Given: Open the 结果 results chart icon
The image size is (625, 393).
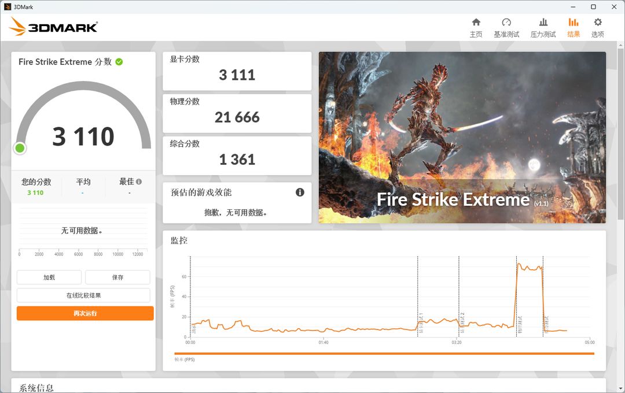Looking at the screenshot, I should point(573,22).
